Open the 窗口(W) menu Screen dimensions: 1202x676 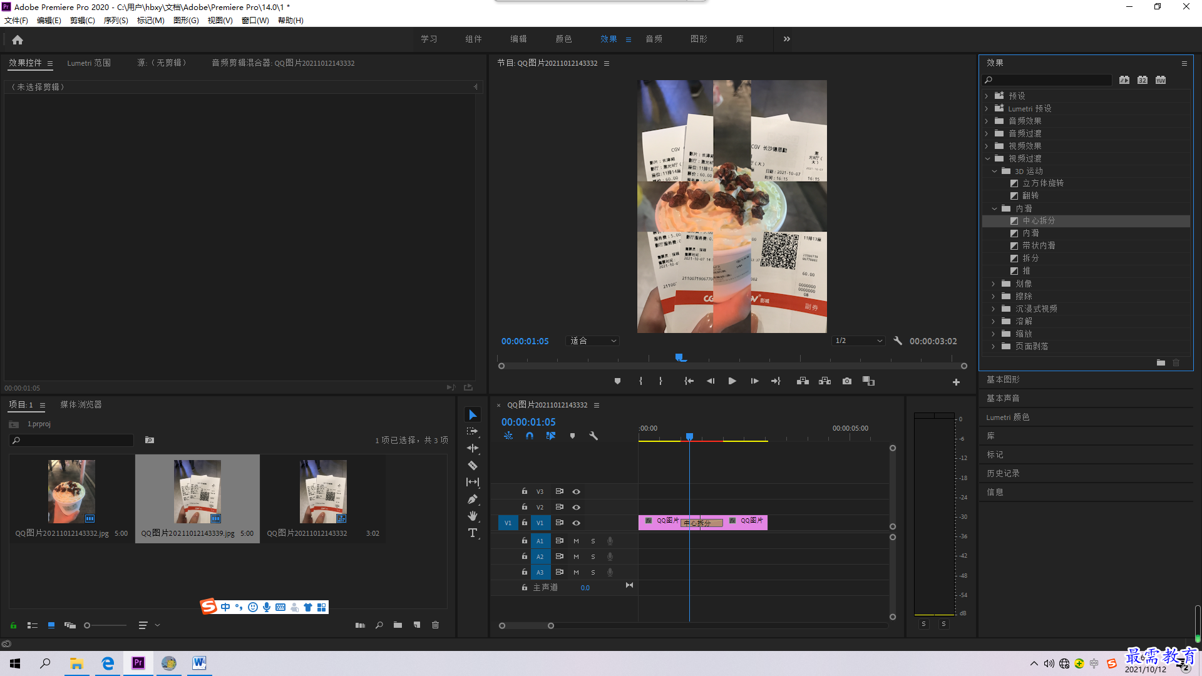[x=255, y=21]
